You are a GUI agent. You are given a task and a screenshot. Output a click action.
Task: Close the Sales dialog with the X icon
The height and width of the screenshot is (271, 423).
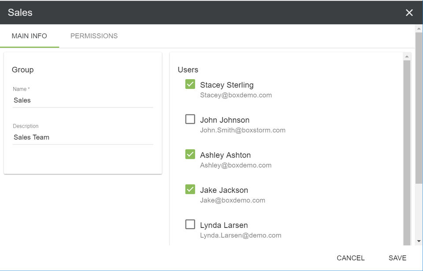pos(409,13)
